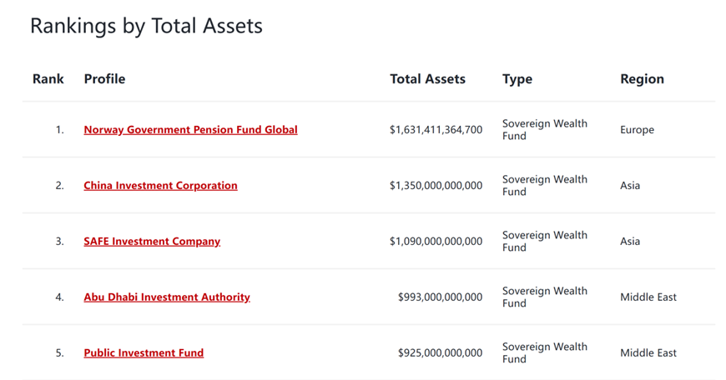Click the $1,090,000,000,000 assets figure
The width and height of the screenshot is (726, 380).
pos(436,242)
